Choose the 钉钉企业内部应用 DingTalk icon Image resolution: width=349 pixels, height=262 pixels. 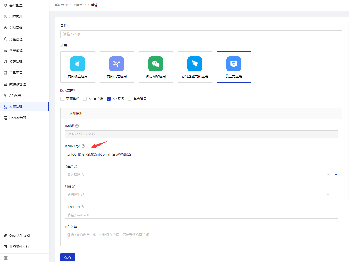[195, 64]
